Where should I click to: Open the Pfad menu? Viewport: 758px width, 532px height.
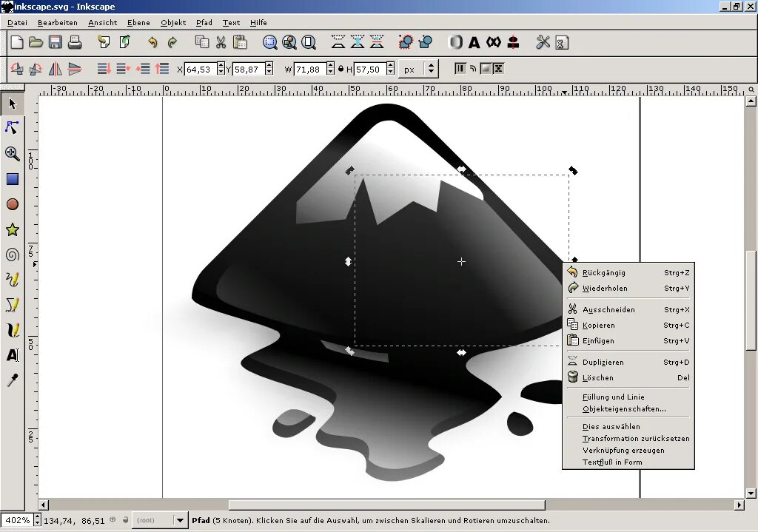tap(204, 23)
